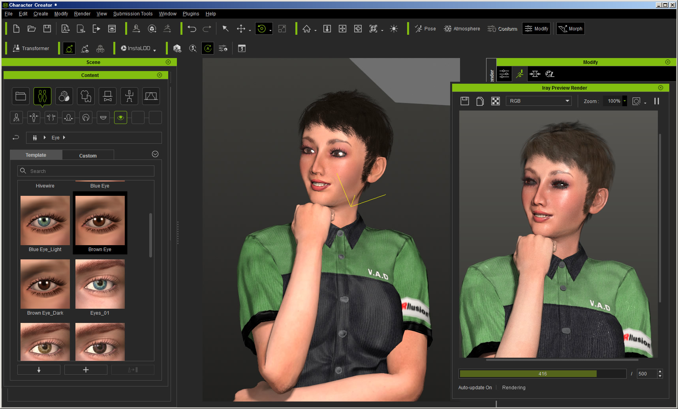Open the camera view dropdown arrow beside Home

315,31
